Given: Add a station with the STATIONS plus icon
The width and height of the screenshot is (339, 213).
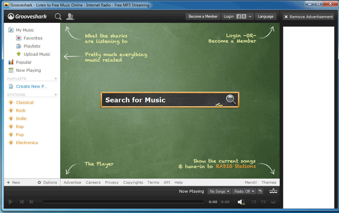Looking at the screenshot, I should coord(56,95).
